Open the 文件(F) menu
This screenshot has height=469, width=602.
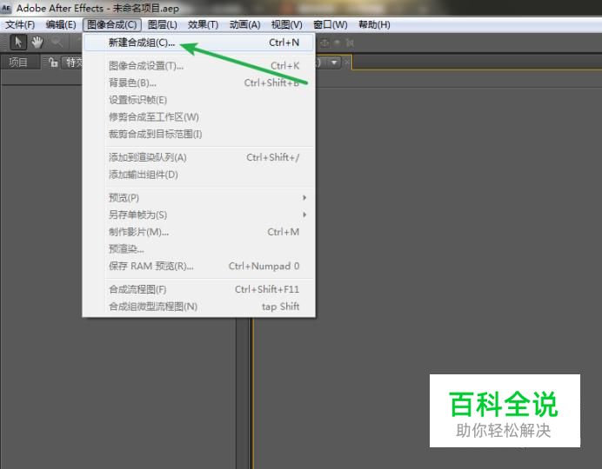20,25
